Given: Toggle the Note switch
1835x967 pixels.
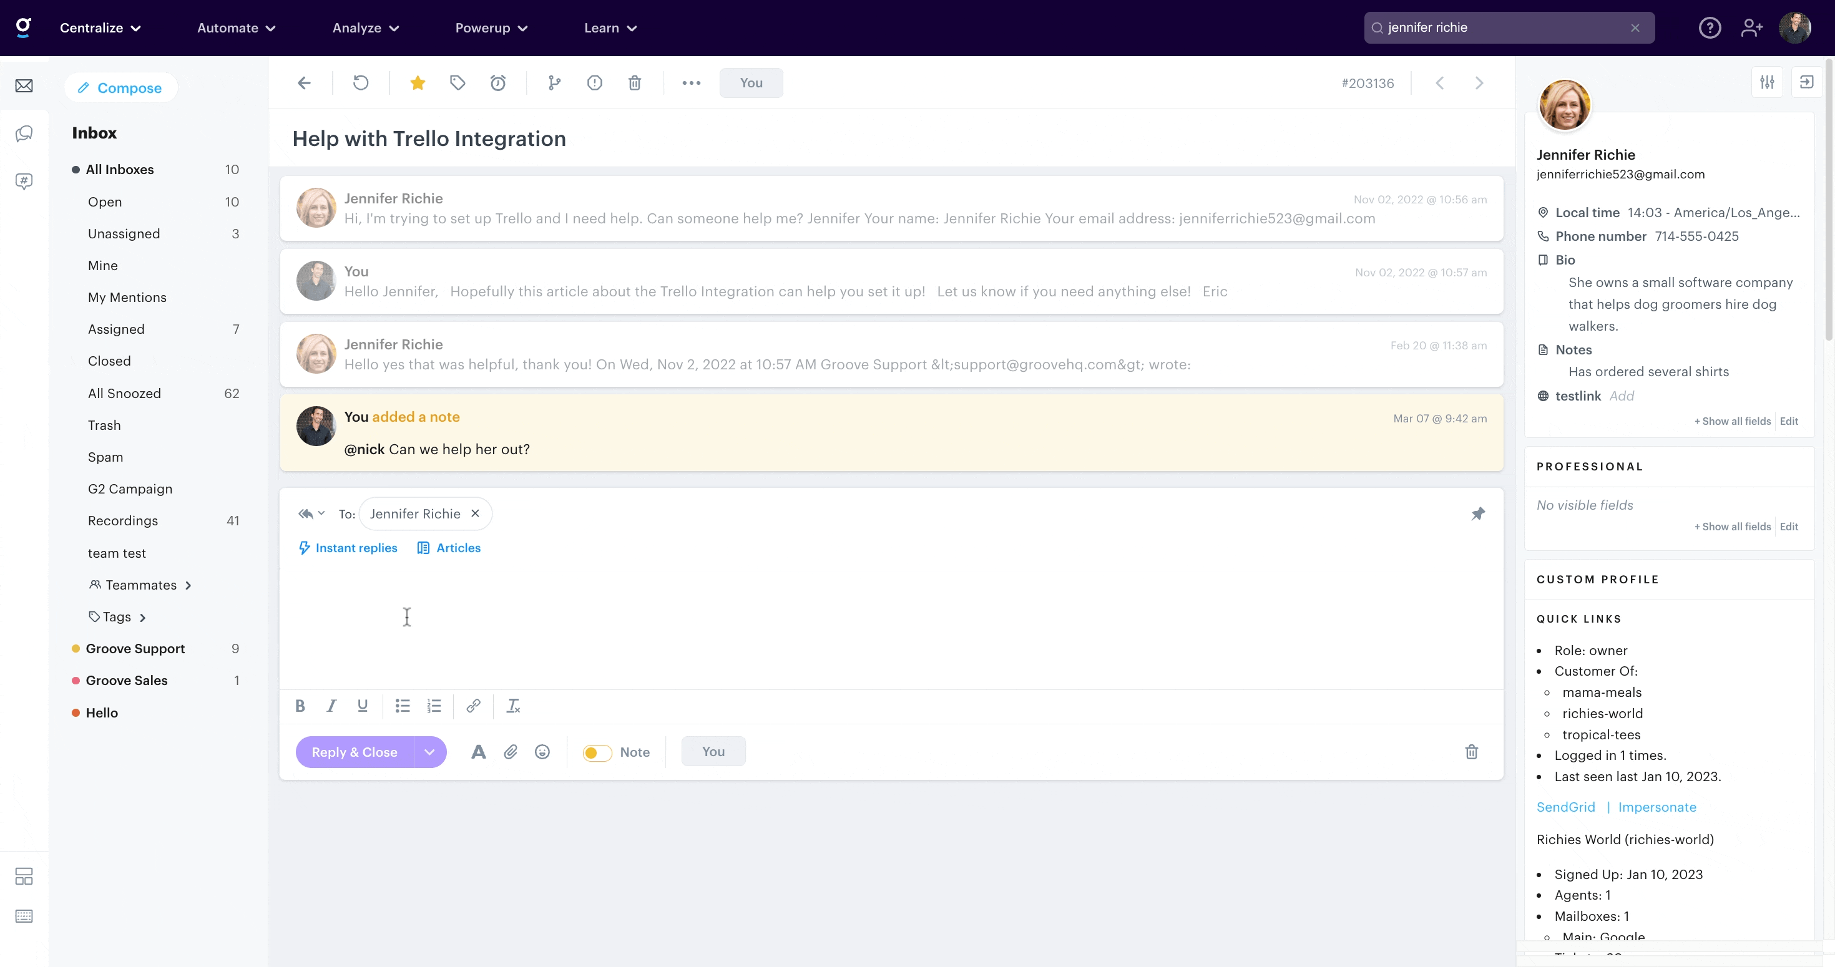Looking at the screenshot, I should [x=597, y=752].
